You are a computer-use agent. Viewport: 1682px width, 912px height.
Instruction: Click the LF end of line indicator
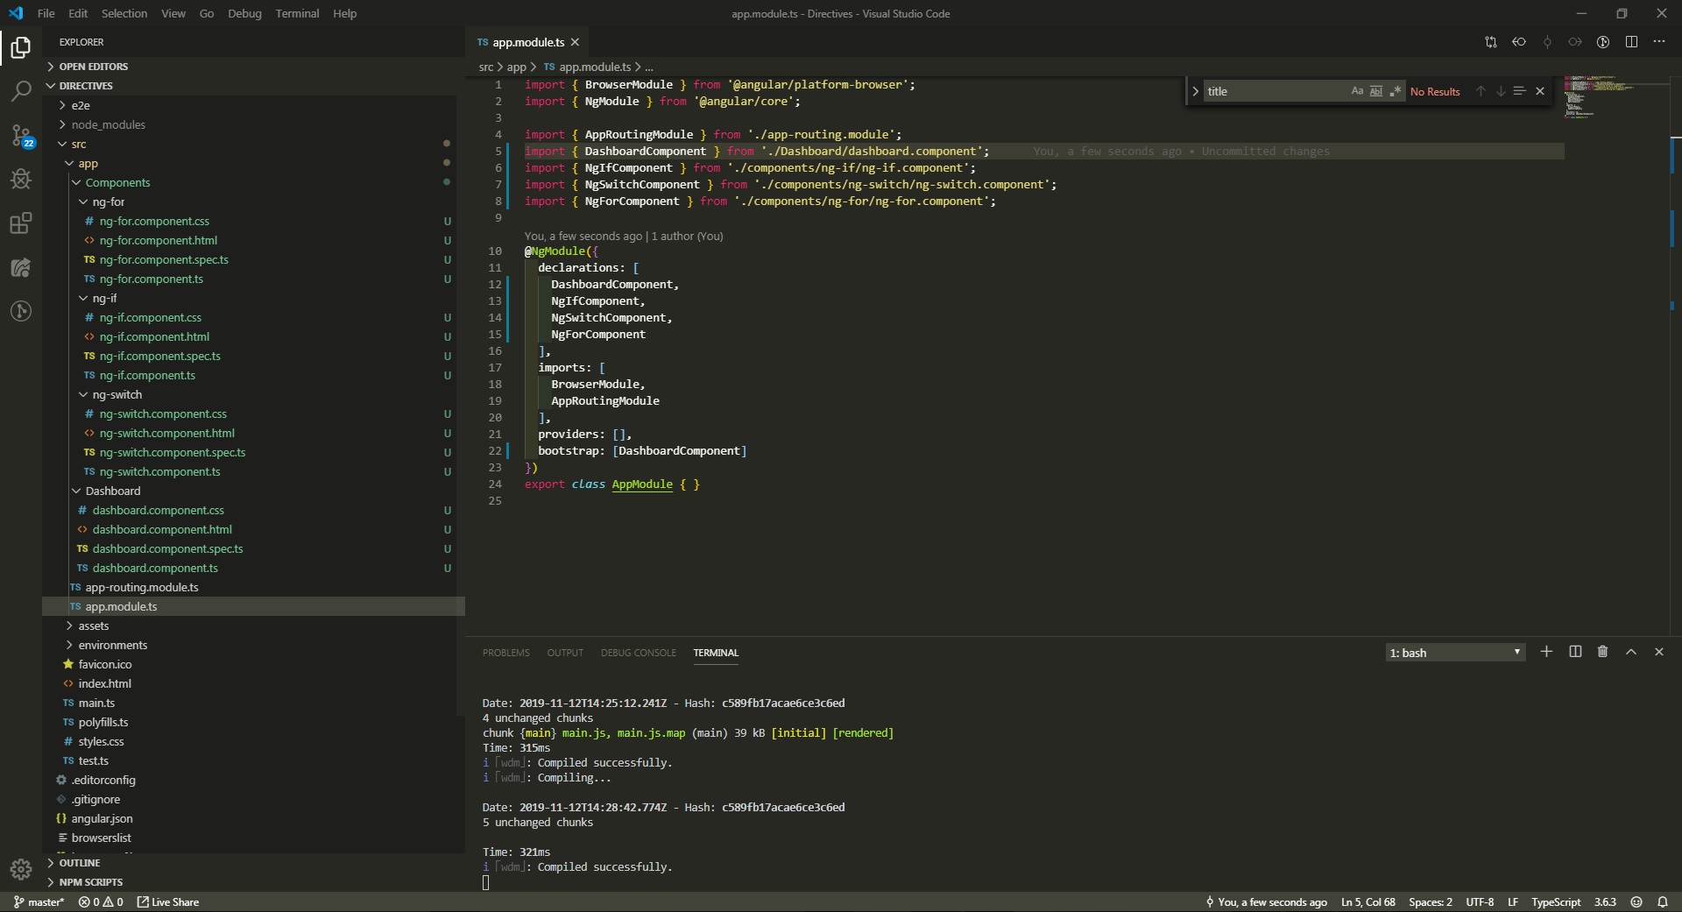1512,902
